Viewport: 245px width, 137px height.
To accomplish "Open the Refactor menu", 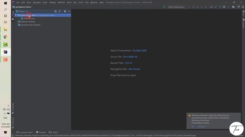I will [x=62, y=3].
